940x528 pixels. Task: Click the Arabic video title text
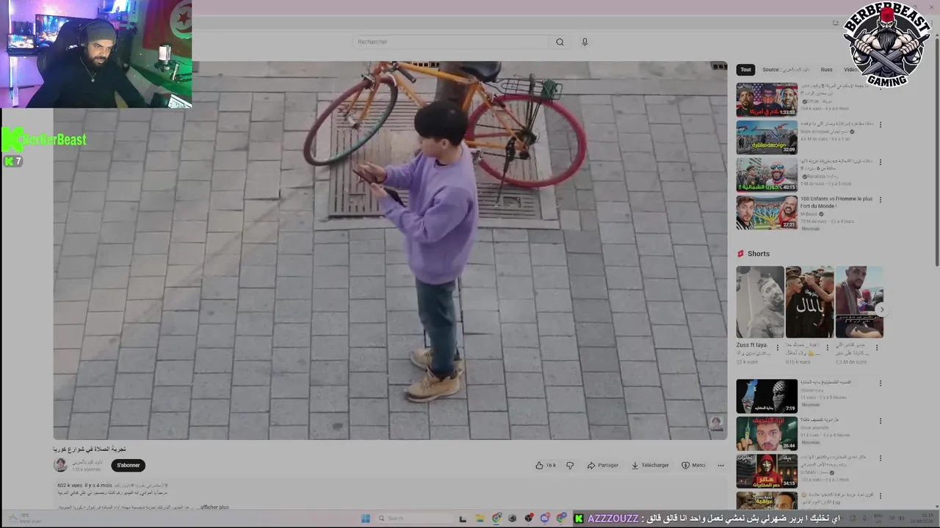coord(90,449)
